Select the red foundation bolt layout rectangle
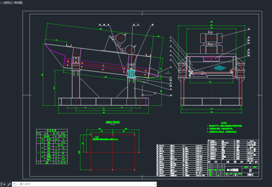The image size is (272, 187). click(x=113, y=152)
